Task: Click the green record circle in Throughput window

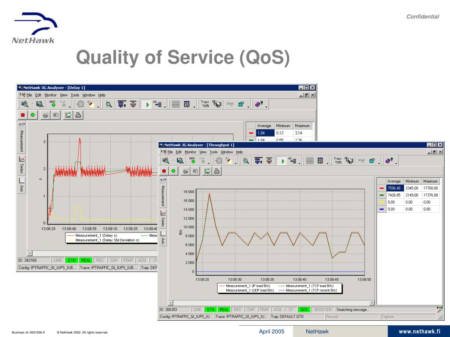Action: coord(173,171)
